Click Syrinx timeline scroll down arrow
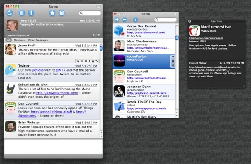 click(x=101, y=136)
